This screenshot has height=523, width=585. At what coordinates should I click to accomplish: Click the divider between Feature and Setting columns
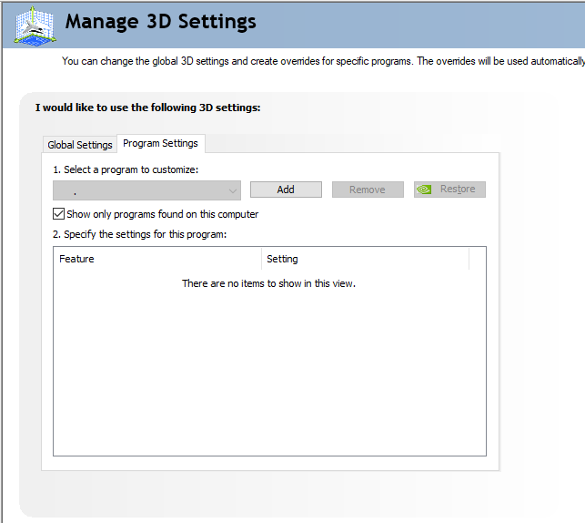coord(261,259)
